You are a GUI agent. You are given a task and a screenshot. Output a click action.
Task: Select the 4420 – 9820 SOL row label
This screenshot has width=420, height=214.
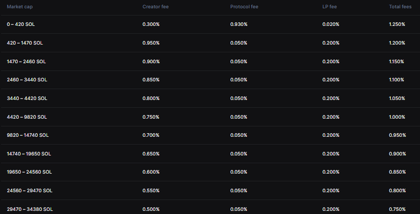[x=27, y=117]
